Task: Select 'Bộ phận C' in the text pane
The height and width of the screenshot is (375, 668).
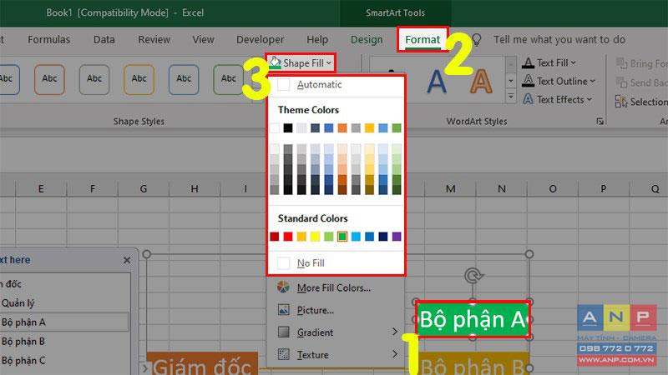Action: [x=23, y=361]
